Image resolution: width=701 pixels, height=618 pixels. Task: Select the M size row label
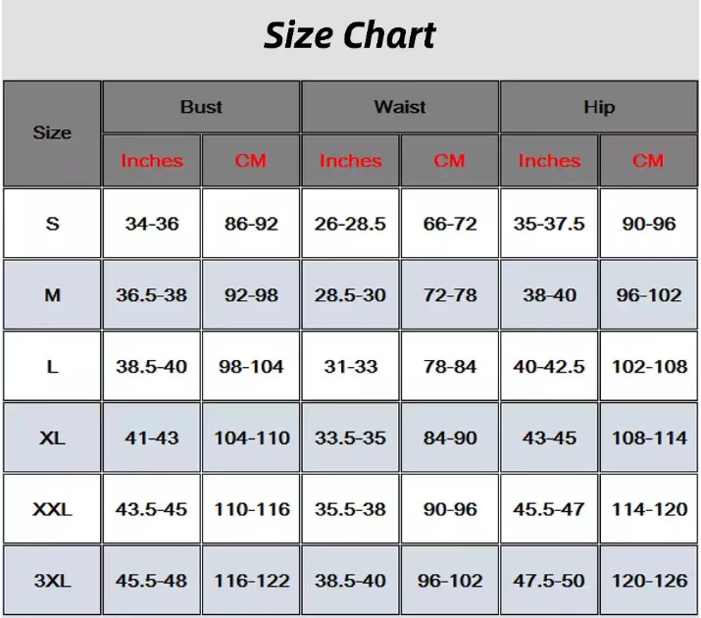[52, 294]
